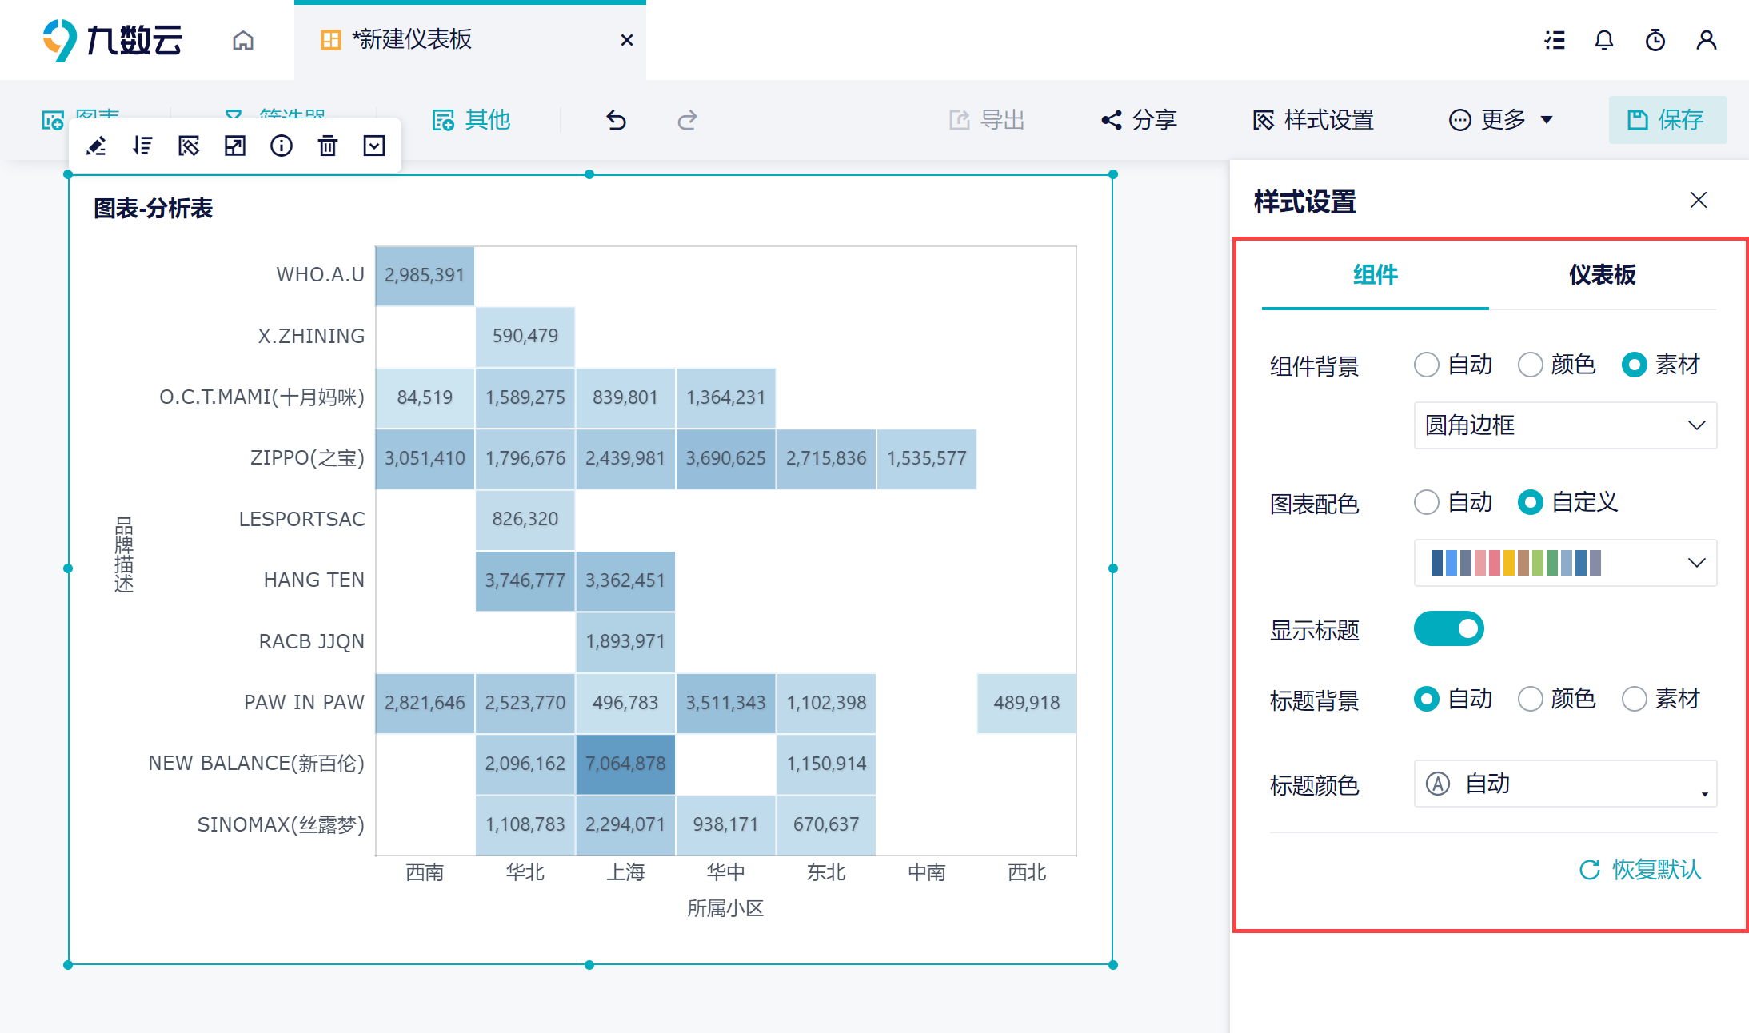Screen dimensions: 1749x1033
Task: Open the 标题颜色 自动 dropdown
Action: (1565, 784)
